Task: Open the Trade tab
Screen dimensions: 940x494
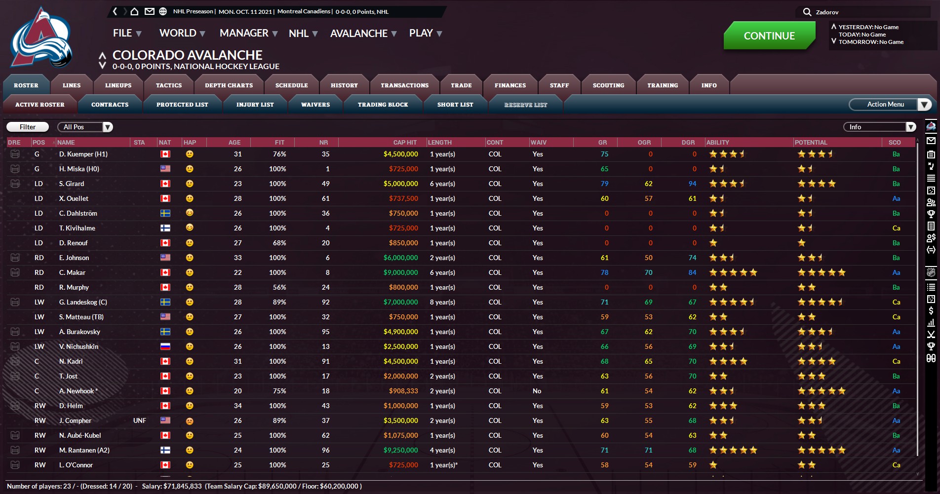Action: [x=461, y=85]
